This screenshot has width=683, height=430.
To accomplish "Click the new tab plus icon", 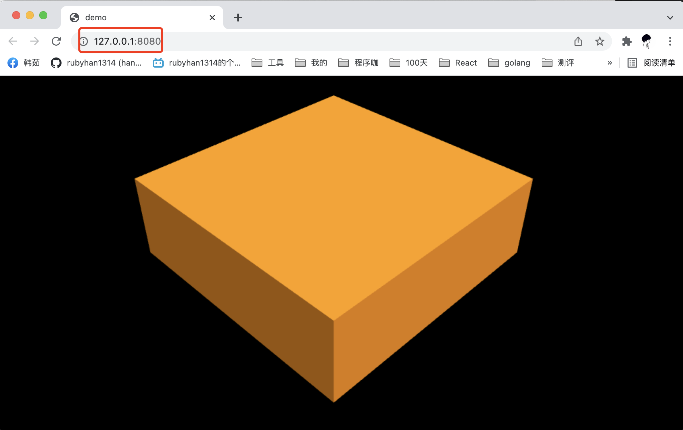I will [x=238, y=17].
